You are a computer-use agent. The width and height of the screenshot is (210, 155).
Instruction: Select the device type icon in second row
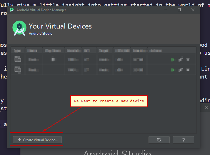click(x=18, y=70)
